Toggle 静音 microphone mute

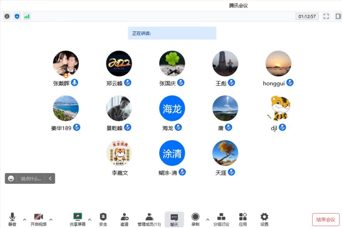pos(12,219)
